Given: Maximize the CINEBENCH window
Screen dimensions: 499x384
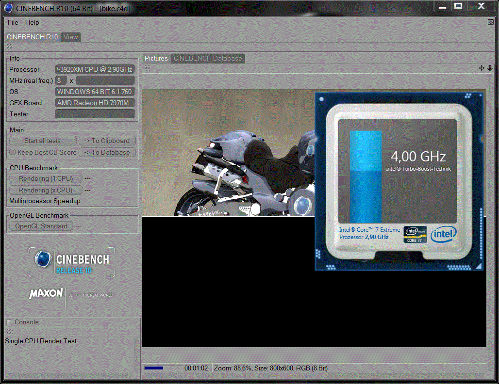Looking at the screenshot, I should (458, 6).
